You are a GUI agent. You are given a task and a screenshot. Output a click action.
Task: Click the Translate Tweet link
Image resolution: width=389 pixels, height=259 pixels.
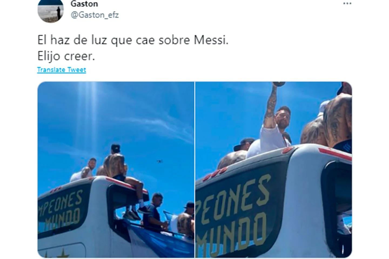(62, 70)
